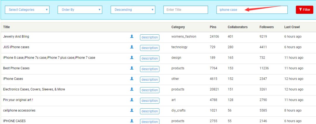Click the user icon for cellphone accessories
This screenshot has width=316, height=124.
click(x=132, y=110)
